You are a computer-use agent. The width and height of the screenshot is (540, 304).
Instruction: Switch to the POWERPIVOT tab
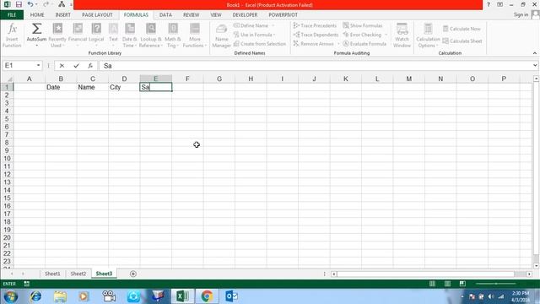coord(283,15)
